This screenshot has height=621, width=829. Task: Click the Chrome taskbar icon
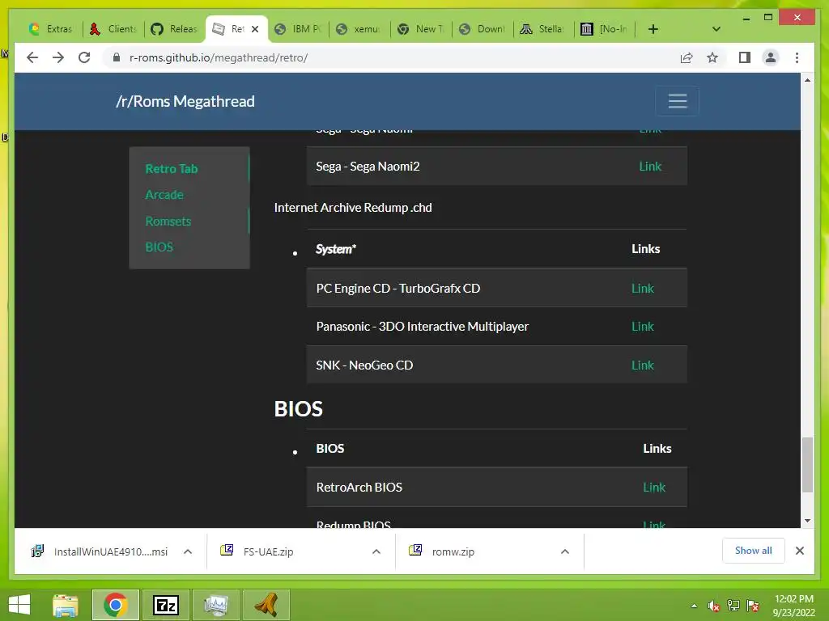(x=115, y=605)
